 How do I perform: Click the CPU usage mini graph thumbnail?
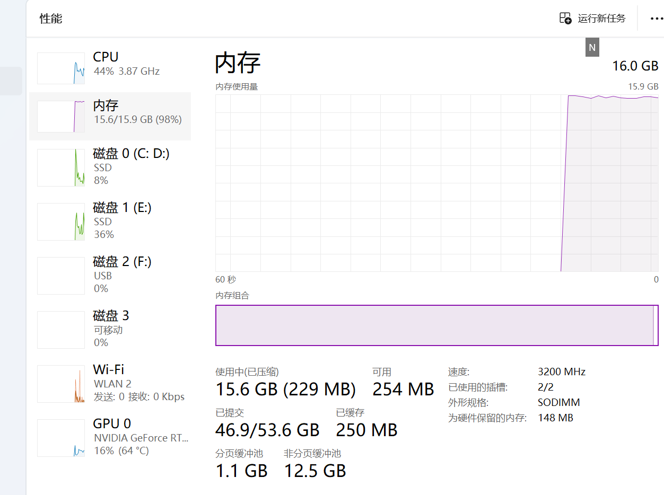tap(61, 68)
